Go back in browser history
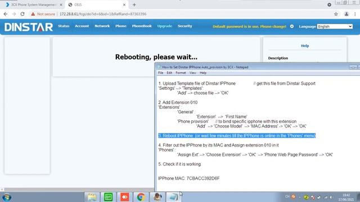 click(x=6, y=14)
